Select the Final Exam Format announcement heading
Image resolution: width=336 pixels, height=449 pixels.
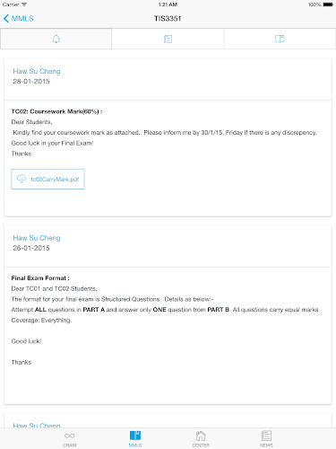[40, 278]
